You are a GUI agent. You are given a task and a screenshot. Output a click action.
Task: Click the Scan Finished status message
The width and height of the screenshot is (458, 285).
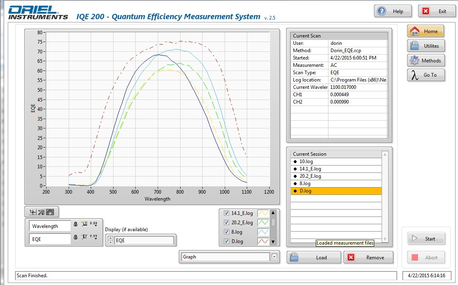coord(32,275)
